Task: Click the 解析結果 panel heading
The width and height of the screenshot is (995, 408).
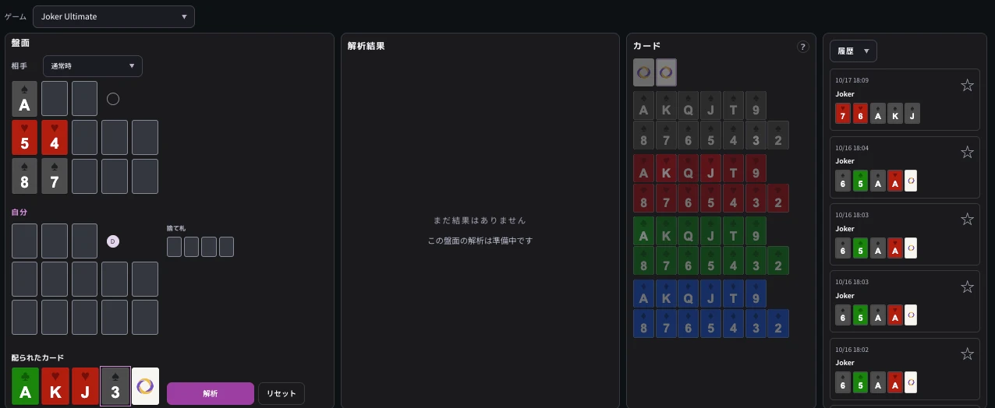Action: click(x=366, y=46)
